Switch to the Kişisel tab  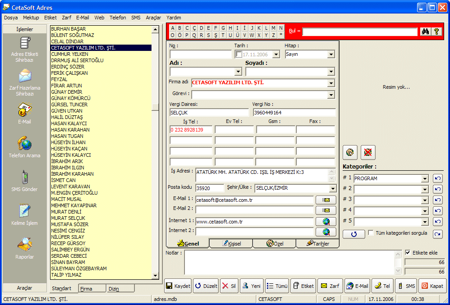pyautogui.click(x=231, y=244)
